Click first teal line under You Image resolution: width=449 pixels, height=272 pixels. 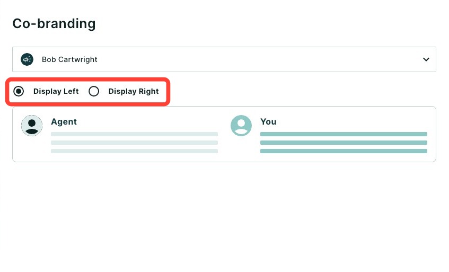344,134
